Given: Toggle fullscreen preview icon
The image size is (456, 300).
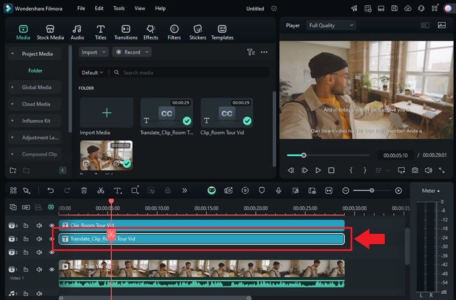Looking at the screenshot, I should [x=442, y=170].
